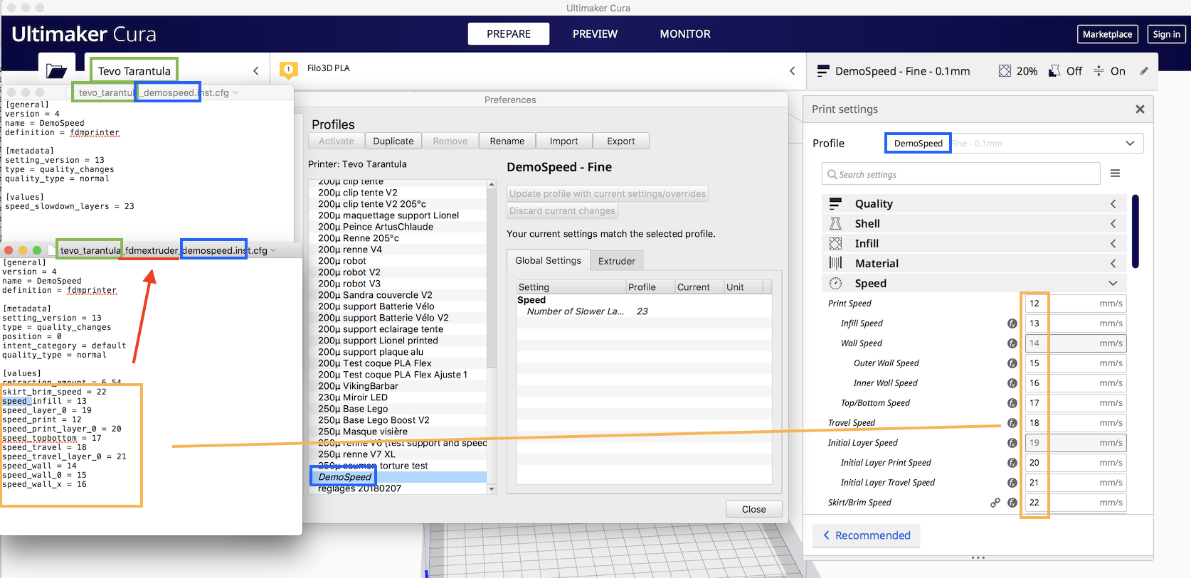
Task: Select '230µ Miroir LED' profile
Action: (397, 397)
